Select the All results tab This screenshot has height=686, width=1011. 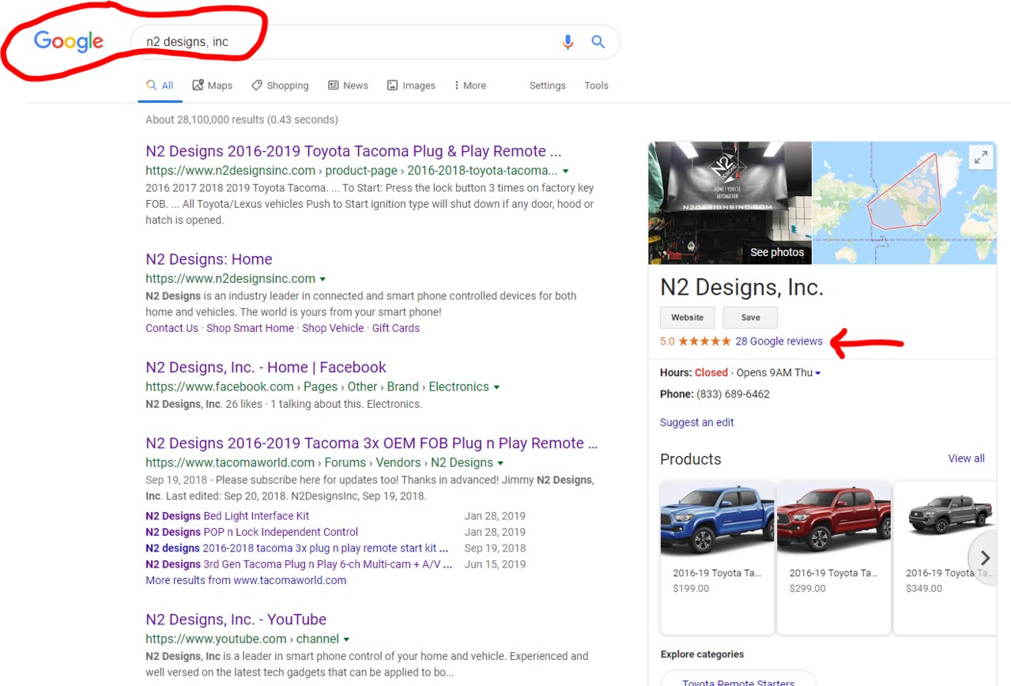click(x=160, y=85)
